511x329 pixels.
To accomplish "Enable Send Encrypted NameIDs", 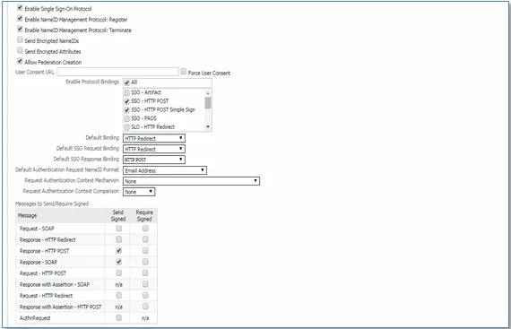I will (x=20, y=39).
